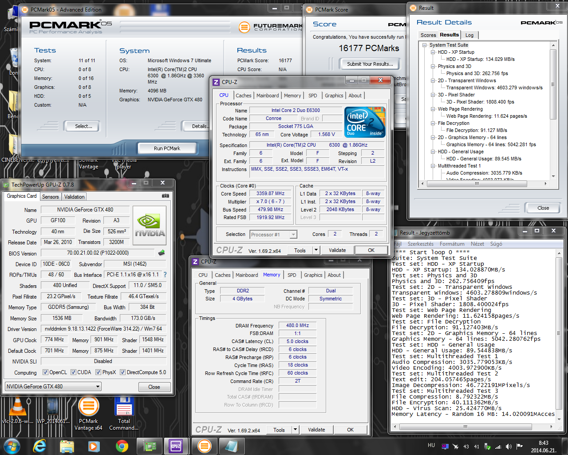The image size is (568, 455).
Task: Click the Core Speed value 3359.87 MHz
Action: (x=270, y=194)
